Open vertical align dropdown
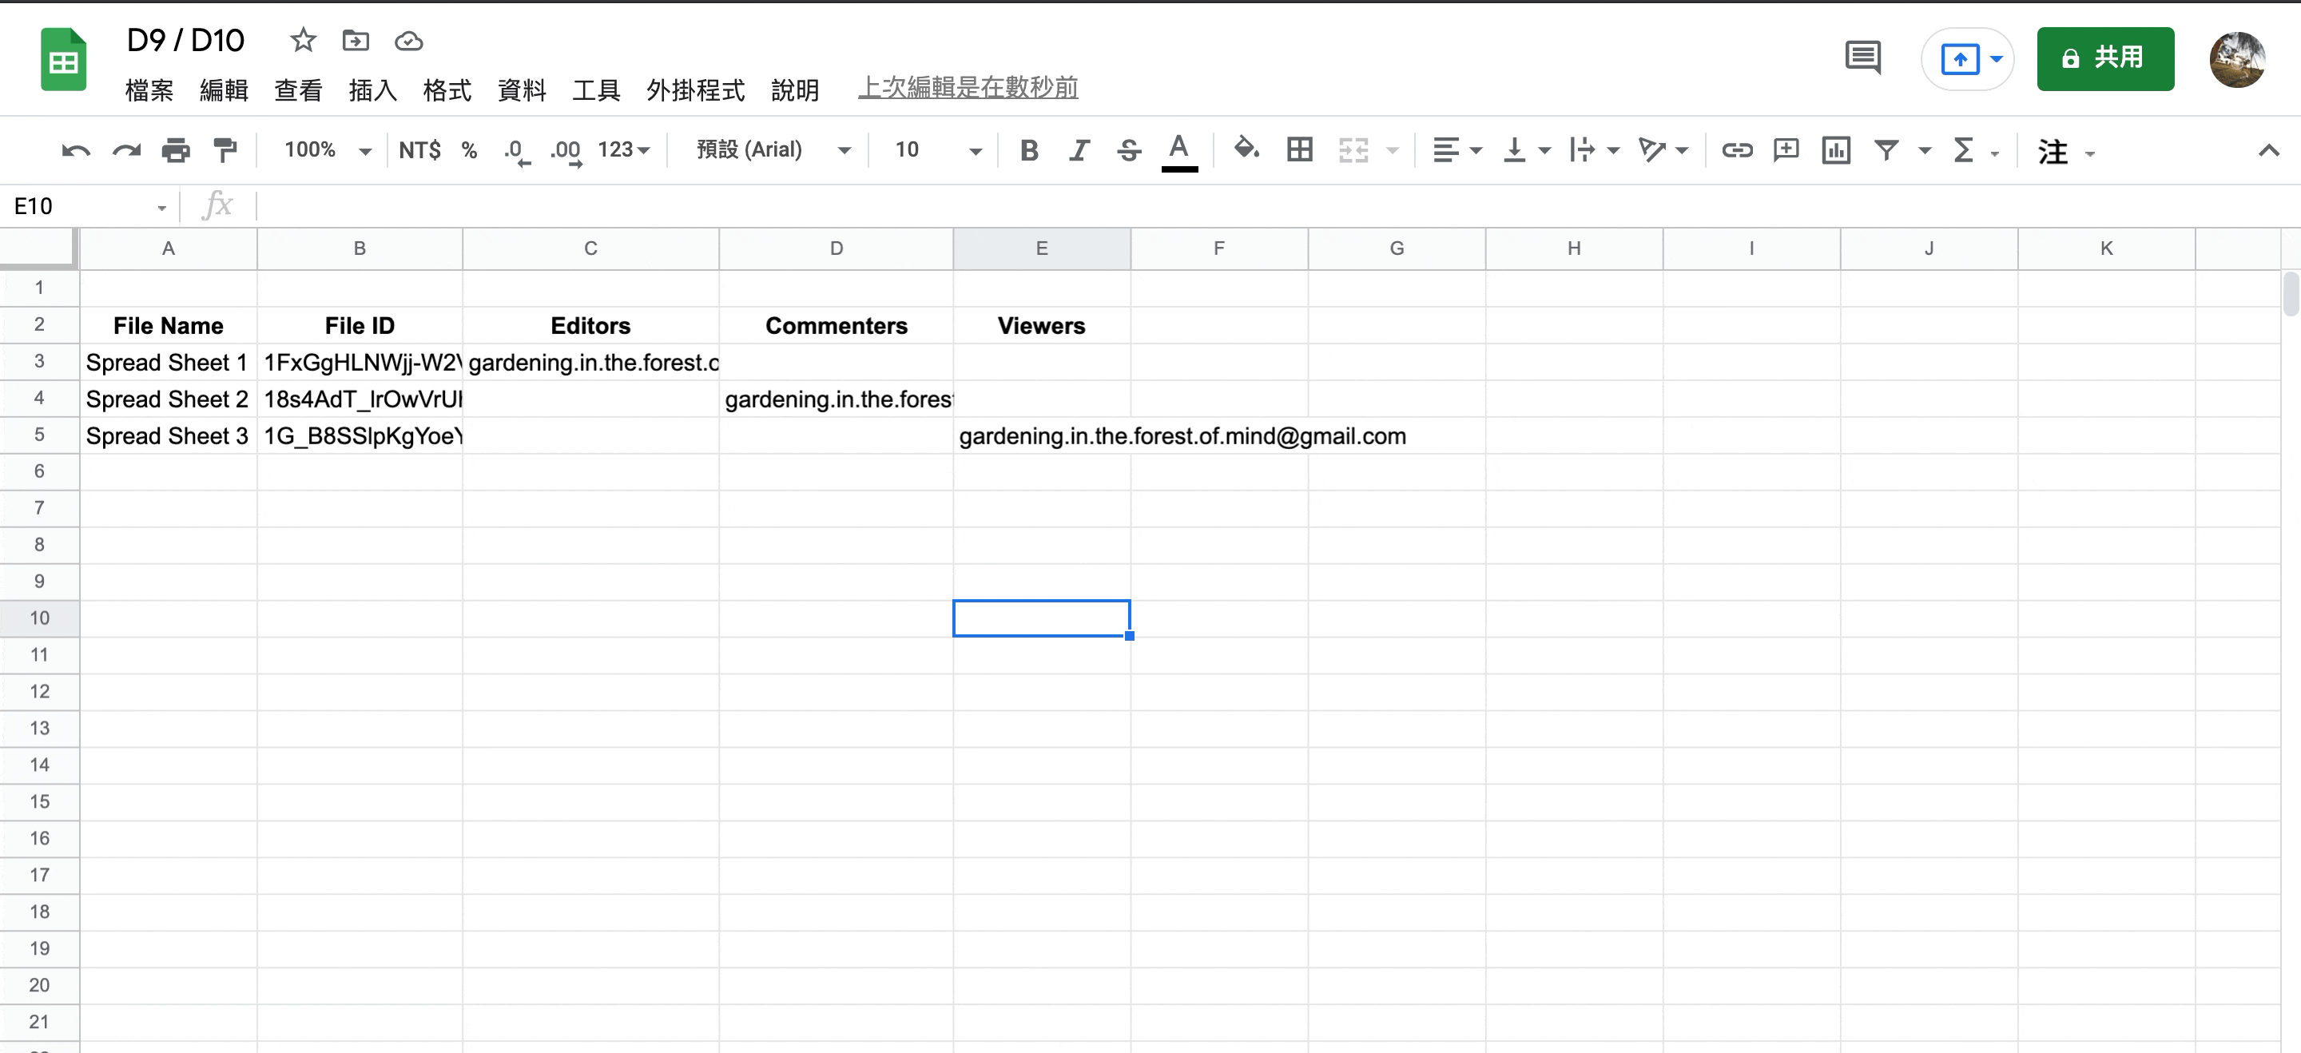2301x1053 pixels. (x=1526, y=150)
